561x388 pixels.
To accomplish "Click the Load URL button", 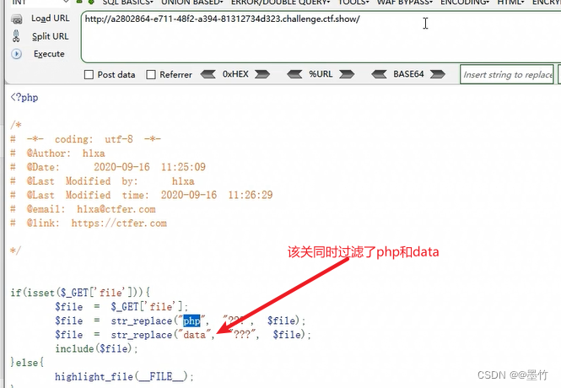I will tap(40, 19).
